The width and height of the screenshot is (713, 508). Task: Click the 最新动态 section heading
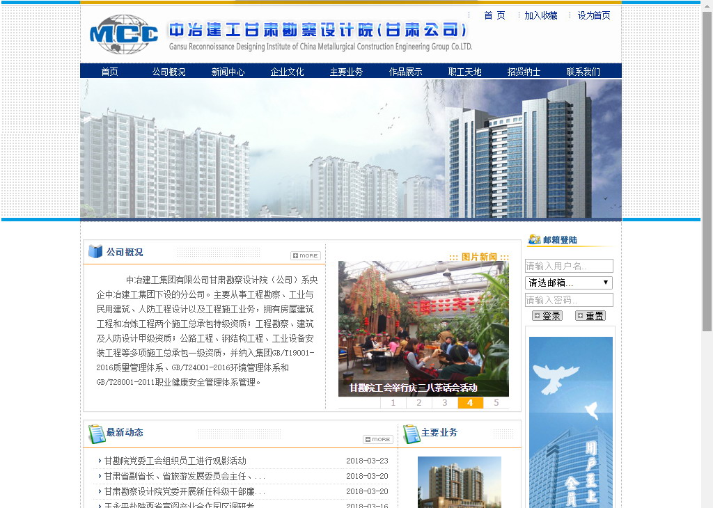click(x=125, y=432)
